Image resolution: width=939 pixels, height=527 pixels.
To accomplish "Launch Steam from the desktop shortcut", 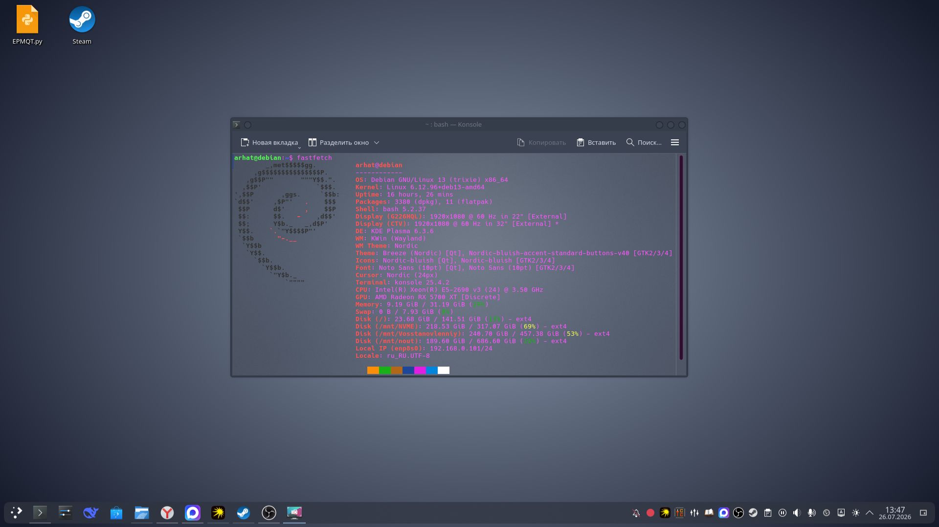I will click(82, 25).
